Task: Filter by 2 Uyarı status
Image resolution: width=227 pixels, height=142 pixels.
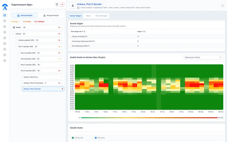Action: click(15, 22)
